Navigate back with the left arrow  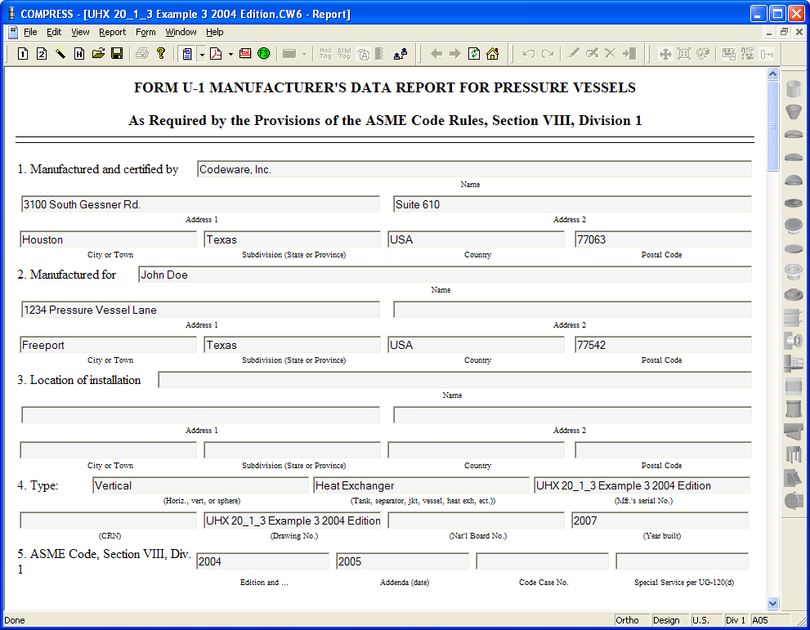tap(436, 53)
